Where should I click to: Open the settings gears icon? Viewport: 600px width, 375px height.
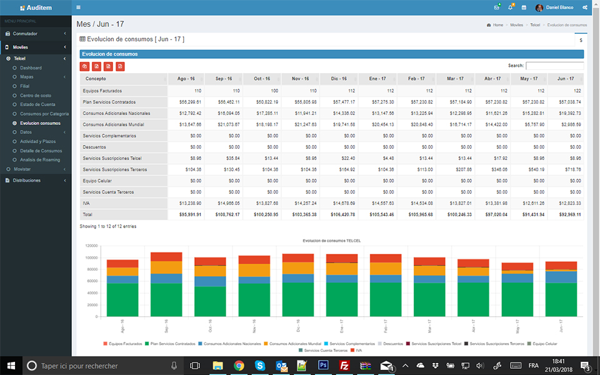(585, 7)
